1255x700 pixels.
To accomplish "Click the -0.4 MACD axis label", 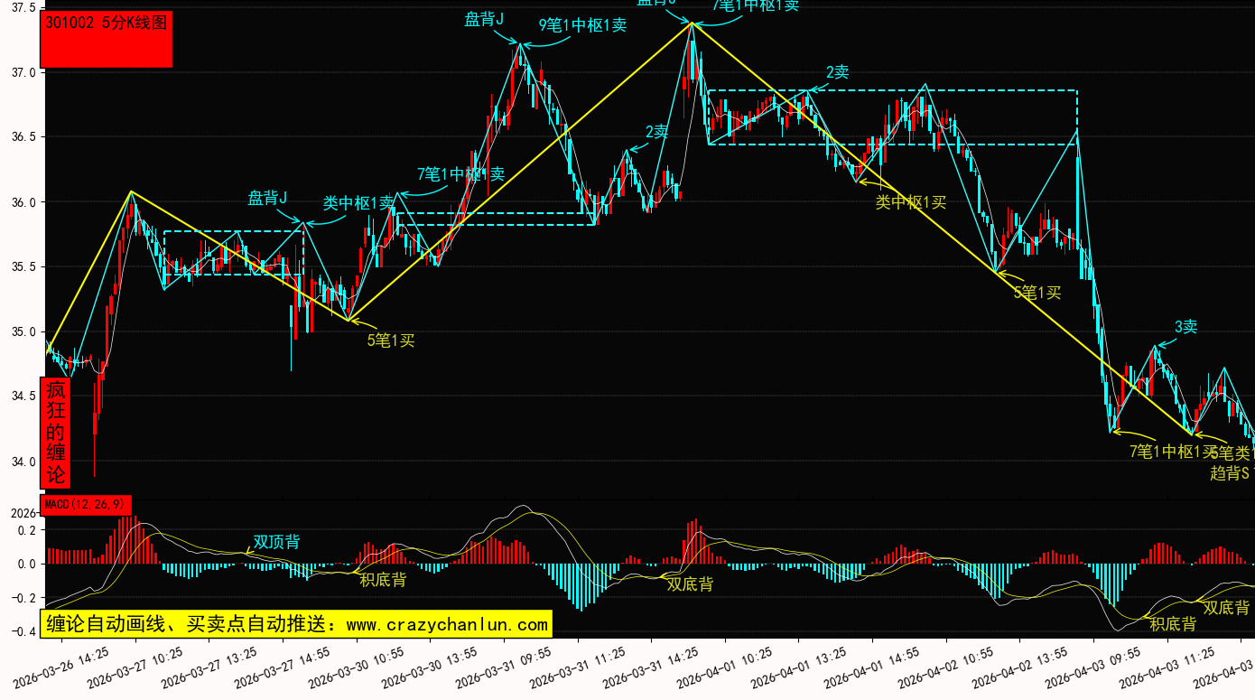I will [x=20, y=631].
